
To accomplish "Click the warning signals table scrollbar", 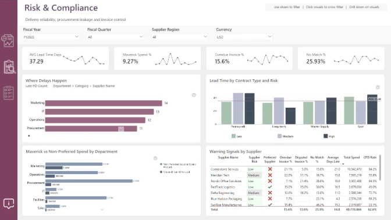I will click(380, 168).
